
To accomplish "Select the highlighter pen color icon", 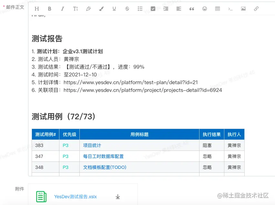I will coord(88,9).
